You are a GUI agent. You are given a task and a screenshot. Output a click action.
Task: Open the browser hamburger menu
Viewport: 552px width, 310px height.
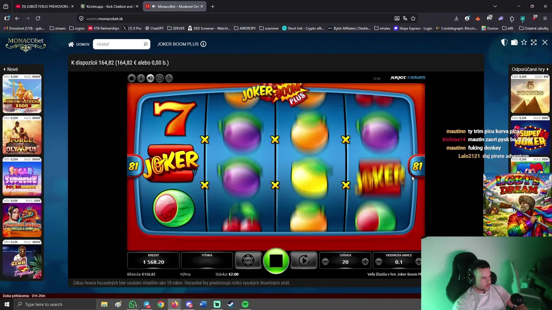pos(545,19)
